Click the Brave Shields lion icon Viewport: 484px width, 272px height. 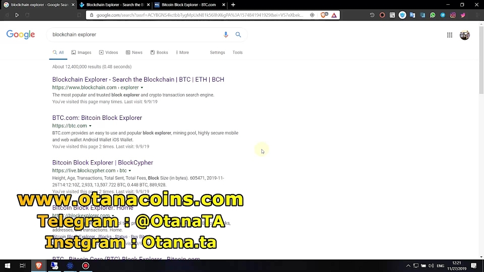tap(324, 15)
